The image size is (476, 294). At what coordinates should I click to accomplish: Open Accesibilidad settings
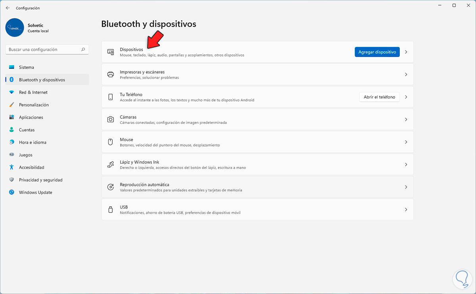[31, 168]
